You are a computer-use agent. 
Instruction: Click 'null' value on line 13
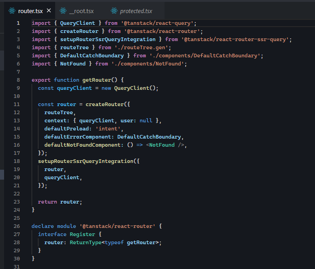[146, 121]
